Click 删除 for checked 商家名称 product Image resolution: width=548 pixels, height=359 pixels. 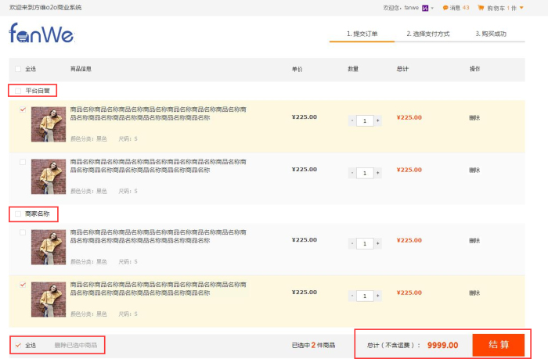[474, 293]
